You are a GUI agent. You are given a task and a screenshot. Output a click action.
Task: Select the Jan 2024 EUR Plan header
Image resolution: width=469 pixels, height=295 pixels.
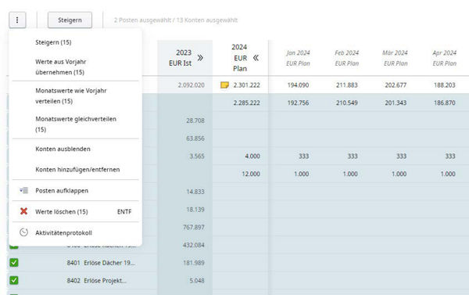[299, 58]
